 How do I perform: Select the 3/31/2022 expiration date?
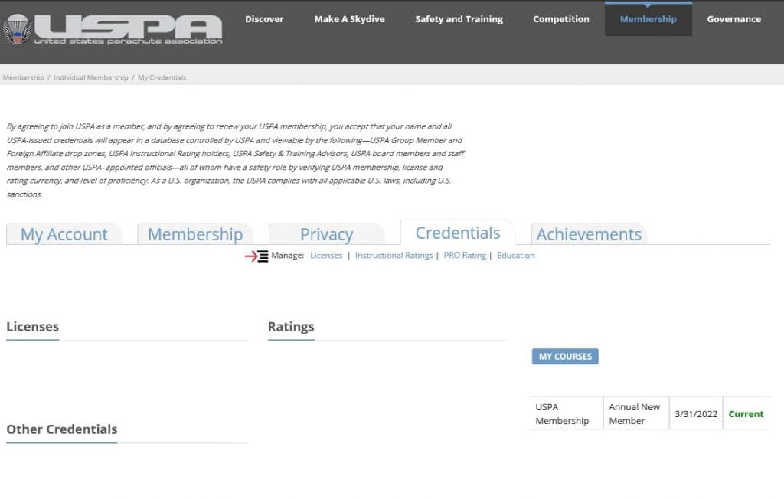click(x=696, y=414)
